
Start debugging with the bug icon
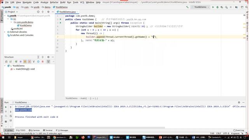(217, 7)
